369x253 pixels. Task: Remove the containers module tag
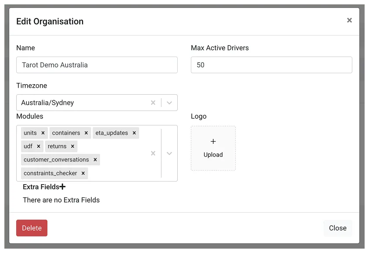pos(86,133)
